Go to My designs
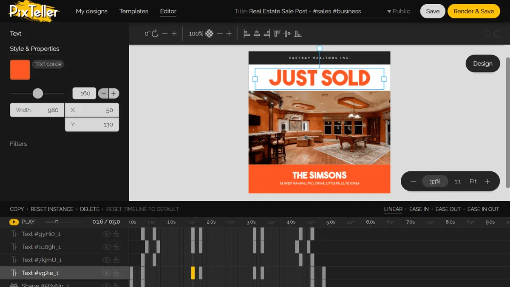Image resolution: width=510 pixels, height=287 pixels. (92, 11)
